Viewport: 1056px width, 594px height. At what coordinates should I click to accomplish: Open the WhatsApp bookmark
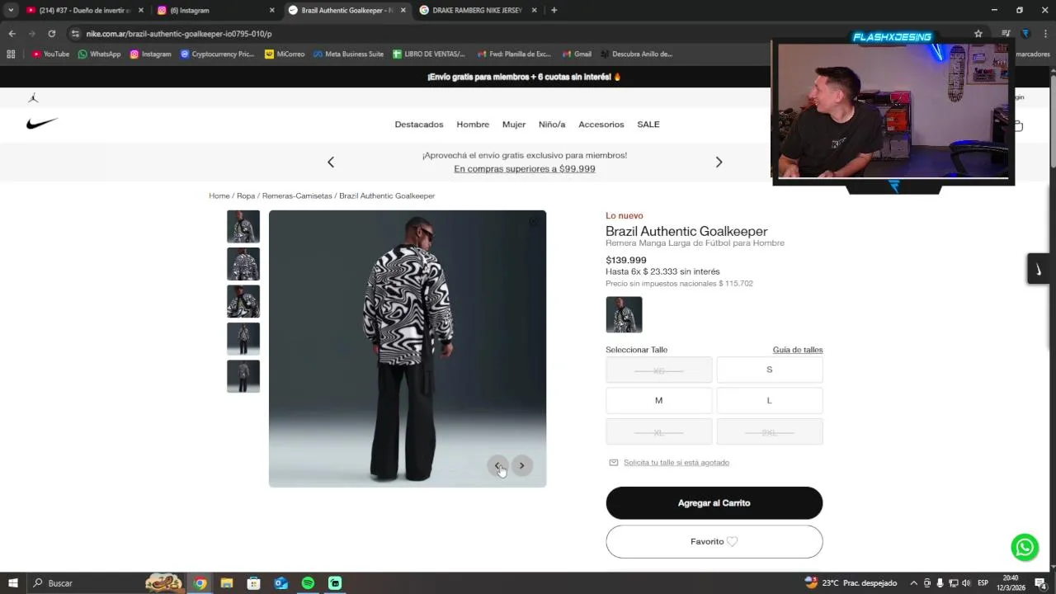pyautogui.click(x=99, y=54)
